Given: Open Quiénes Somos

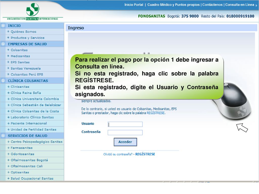Looking at the screenshot, I should [x=24, y=32].
